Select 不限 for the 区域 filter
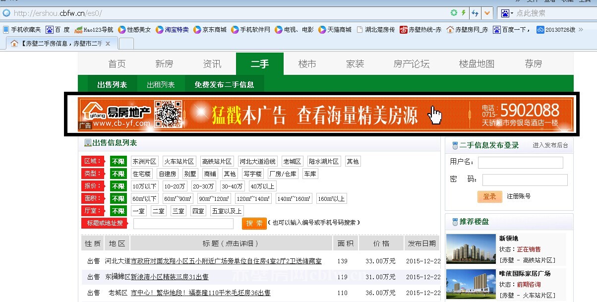The height and width of the screenshot is (302, 597). pos(119,162)
